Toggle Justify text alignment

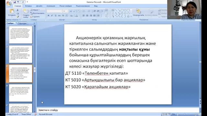(x=94, y=16)
